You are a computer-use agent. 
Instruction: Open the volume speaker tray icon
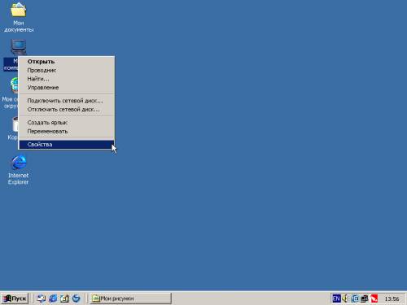pos(345,298)
